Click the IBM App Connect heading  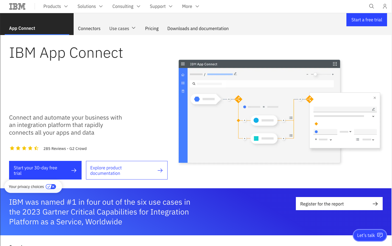[66, 53]
